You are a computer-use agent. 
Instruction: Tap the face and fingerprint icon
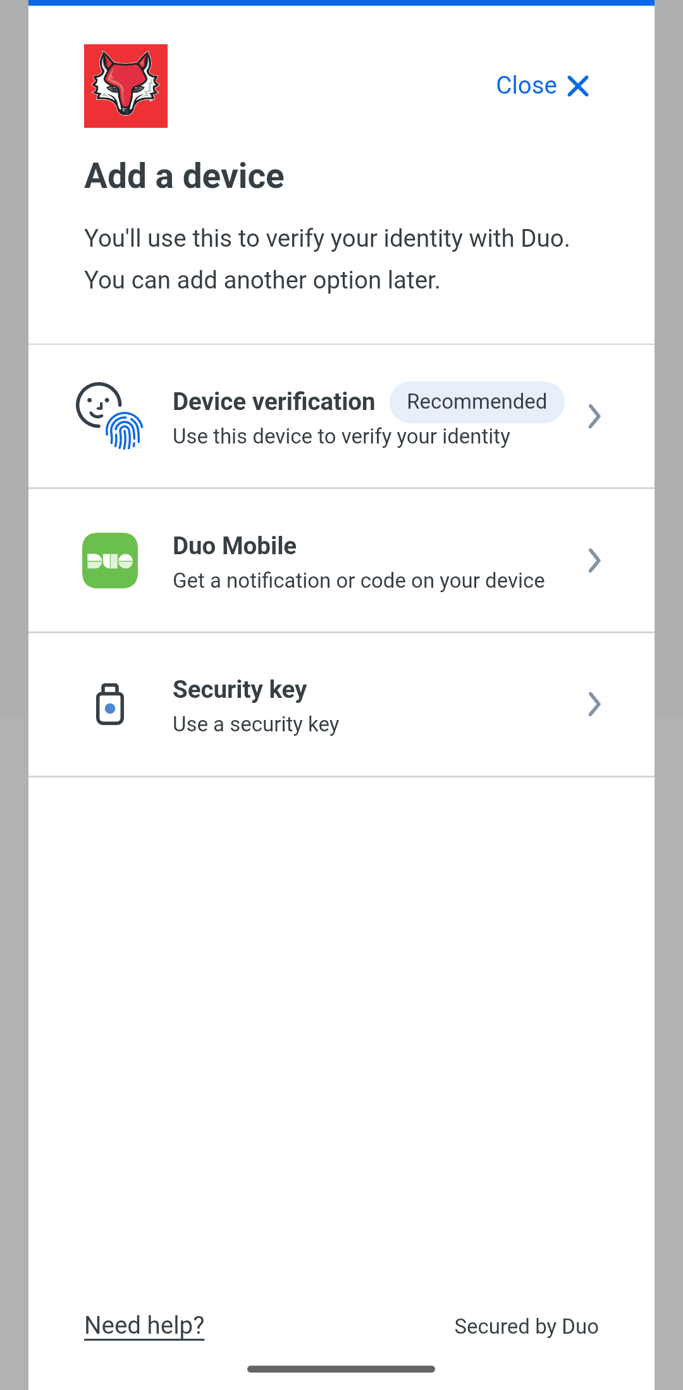[110, 416]
